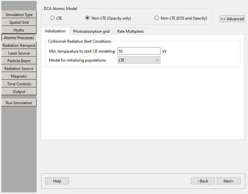This screenshot has height=194, width=248.
Task: Click the Help button
Action: click(57, 181)
